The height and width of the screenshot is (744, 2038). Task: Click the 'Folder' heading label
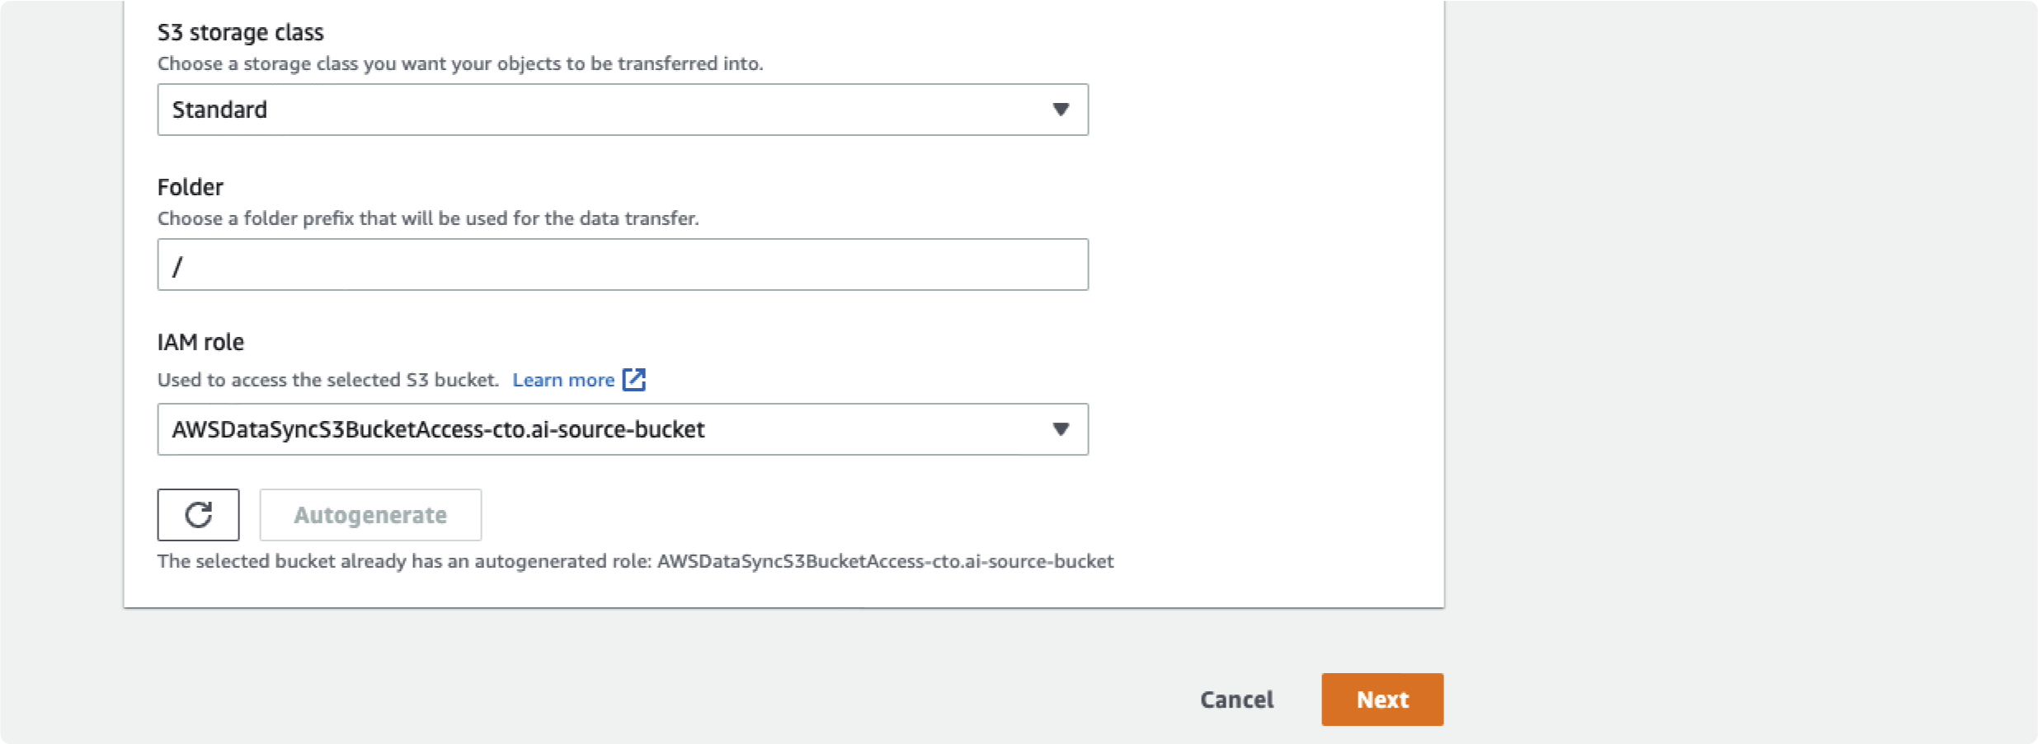click(191, 187)
